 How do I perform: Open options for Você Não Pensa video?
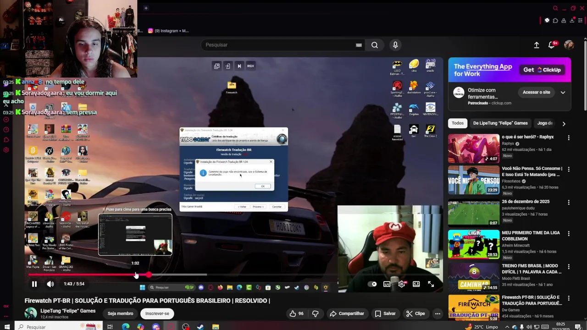(x=569, y=170)
